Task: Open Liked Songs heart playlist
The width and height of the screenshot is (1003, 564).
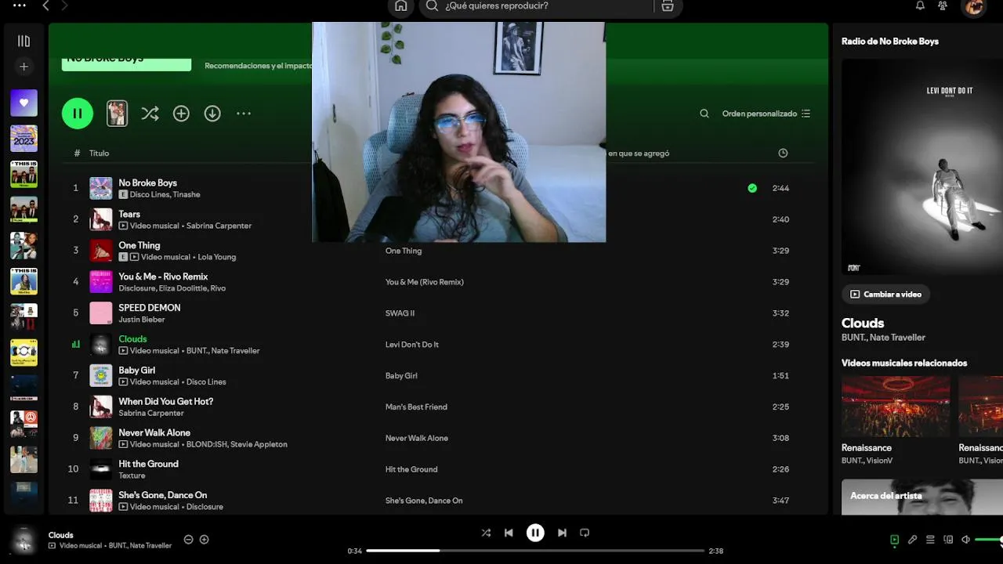Action: click(24, 103)
